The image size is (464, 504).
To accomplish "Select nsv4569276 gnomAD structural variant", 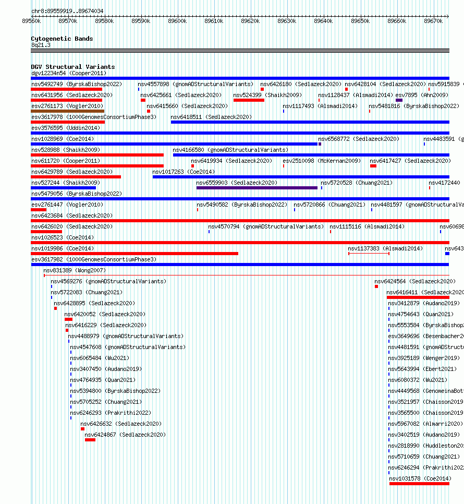I will click(108, 281).
